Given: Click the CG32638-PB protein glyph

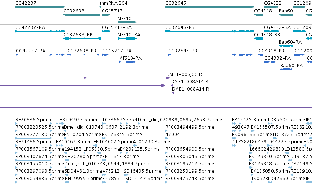Looking at the screenshot, I should coord(83,55).
